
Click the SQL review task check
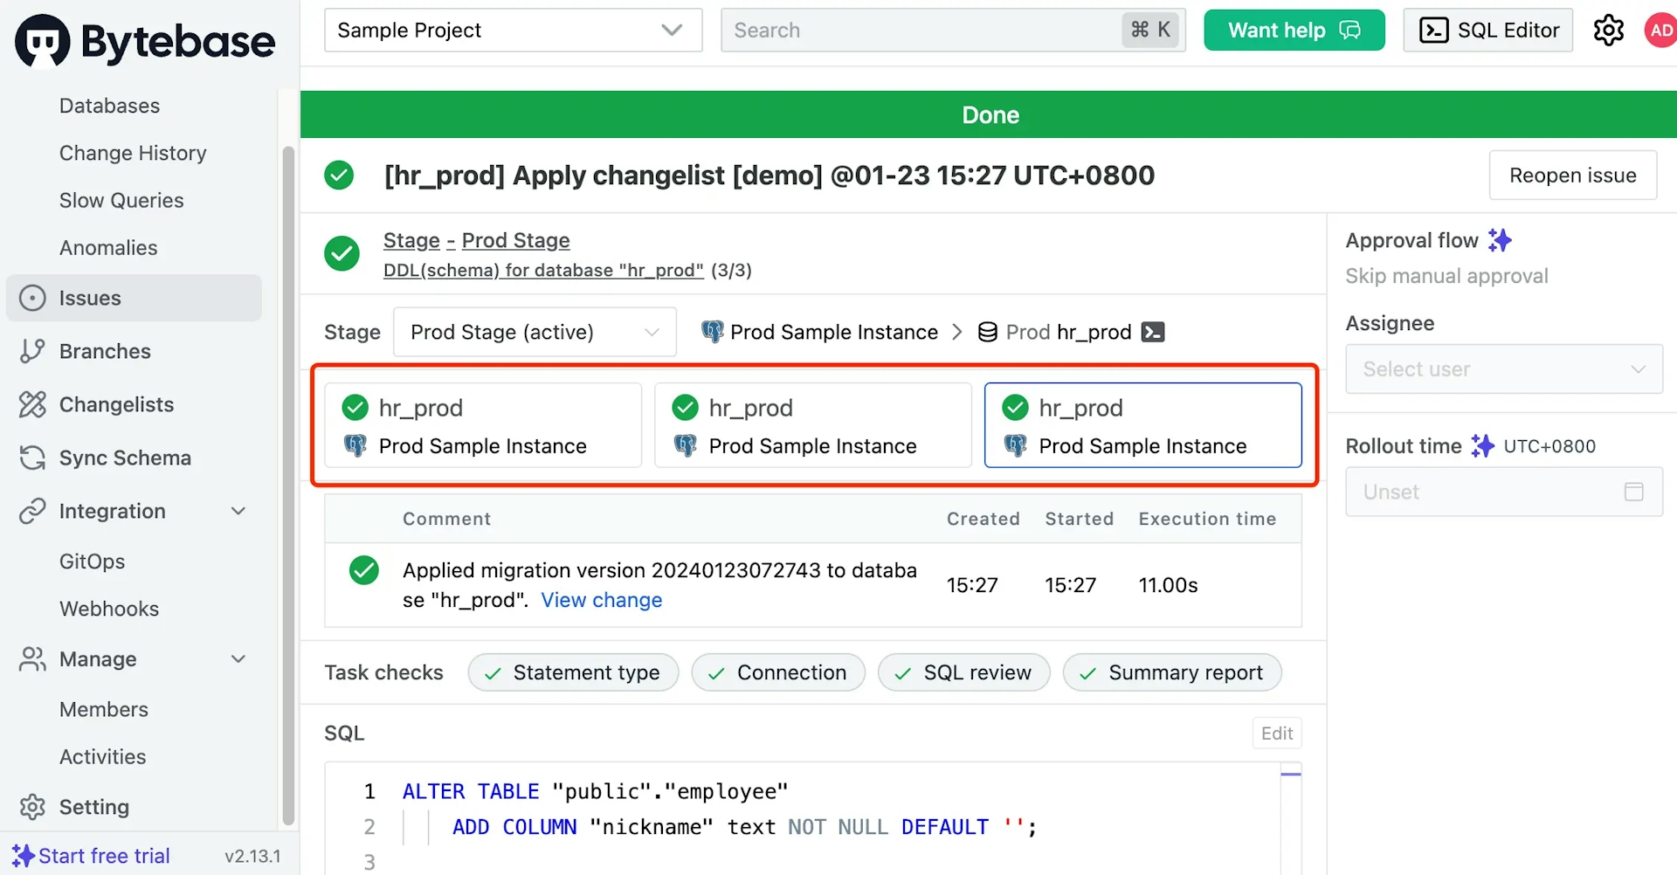coord(963,672)
